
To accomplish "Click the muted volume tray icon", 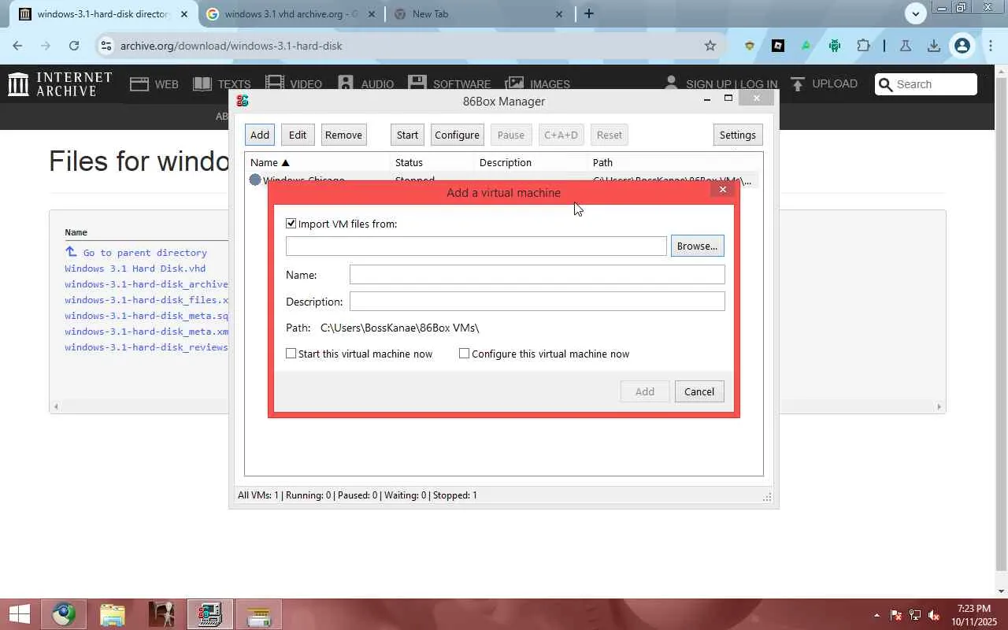I will [x=934, y=615].
